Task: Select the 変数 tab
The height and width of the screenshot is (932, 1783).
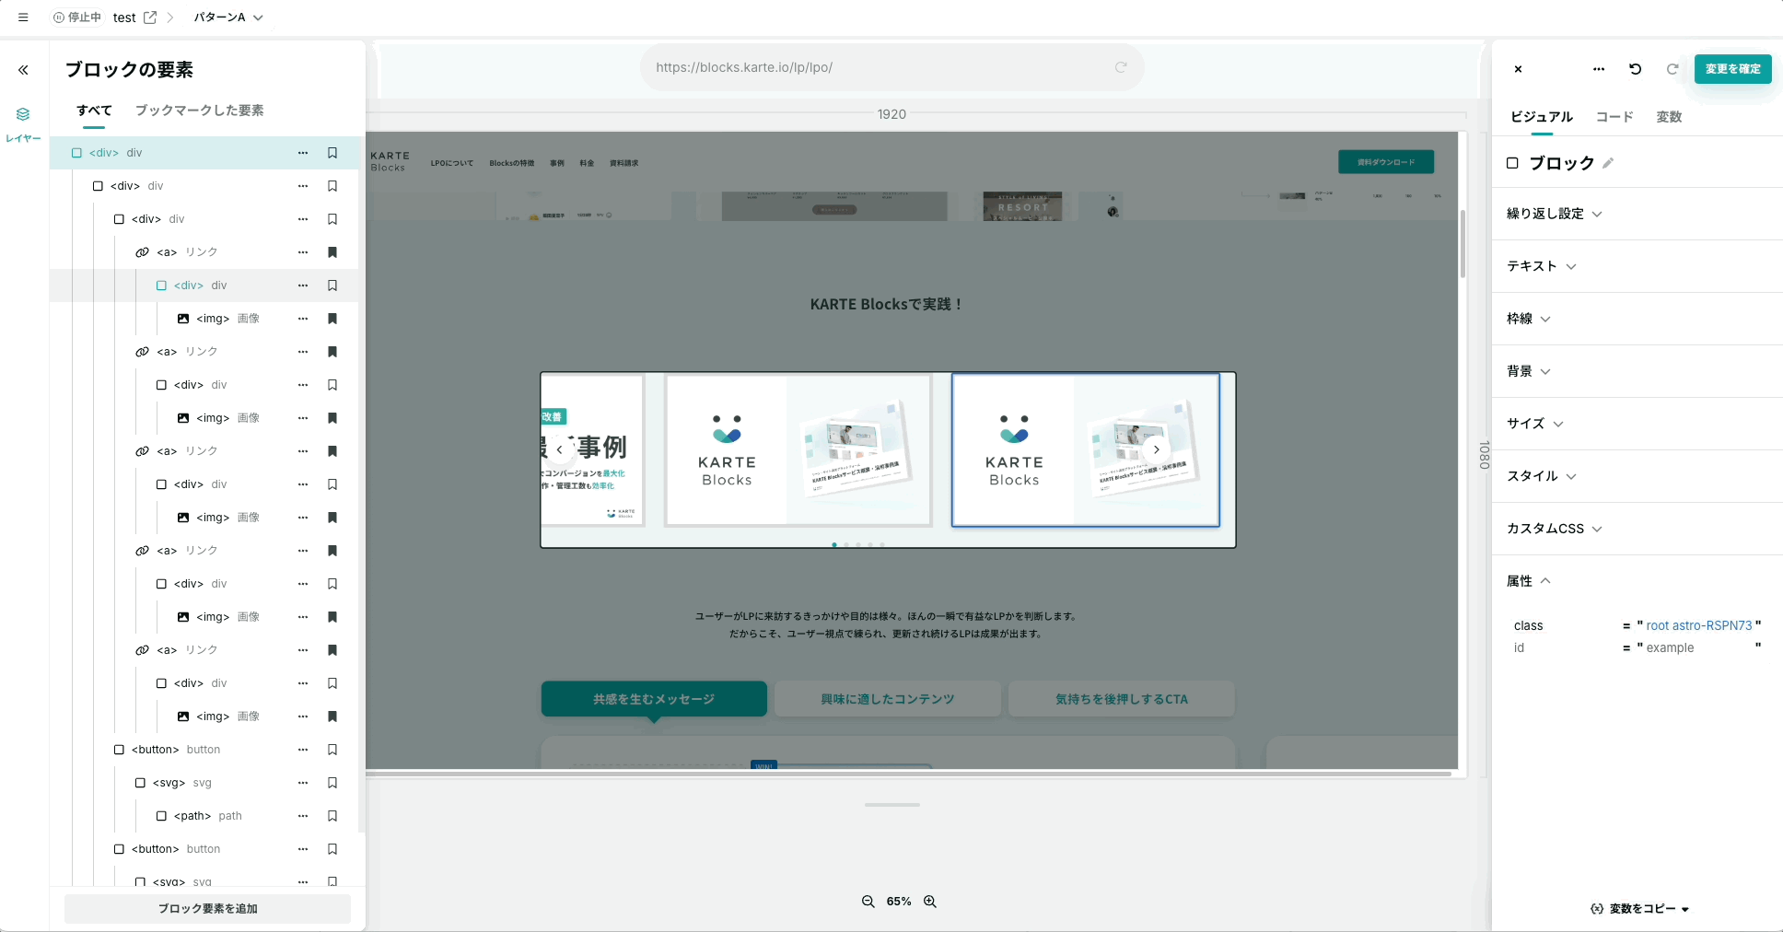Action: click(1669, 117)
